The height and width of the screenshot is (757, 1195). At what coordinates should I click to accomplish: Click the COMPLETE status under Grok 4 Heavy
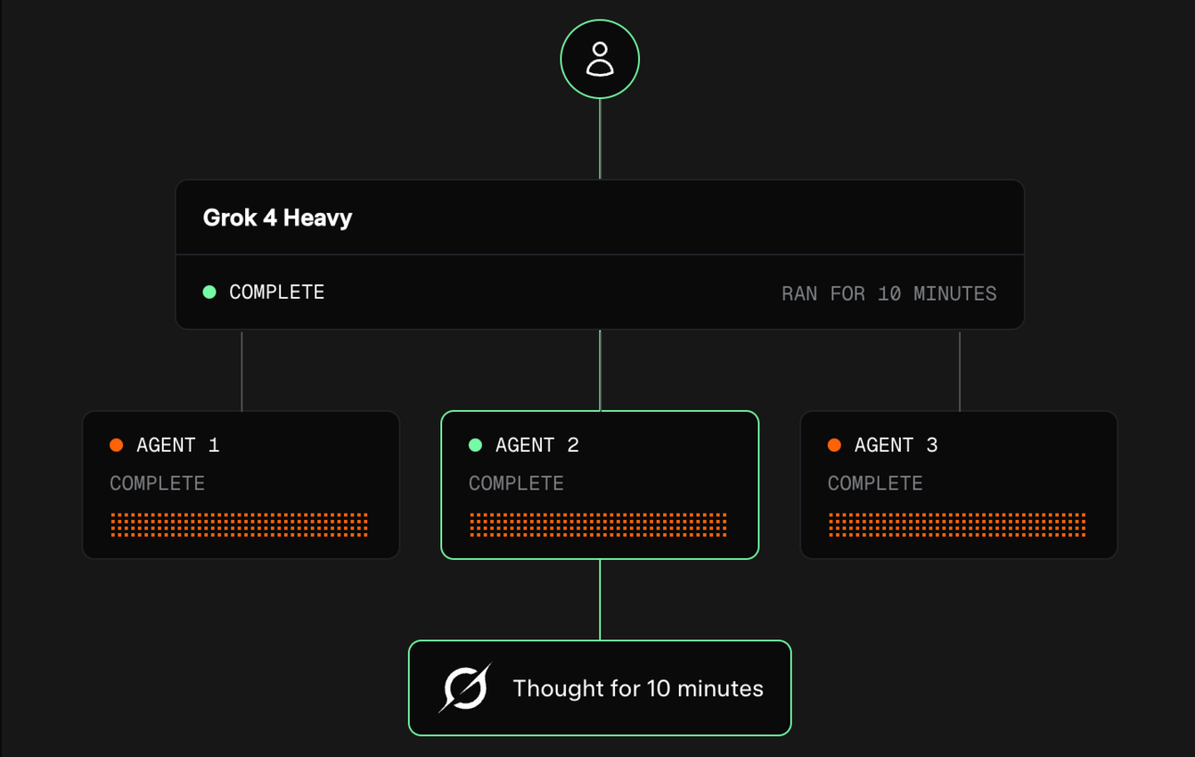277,292
